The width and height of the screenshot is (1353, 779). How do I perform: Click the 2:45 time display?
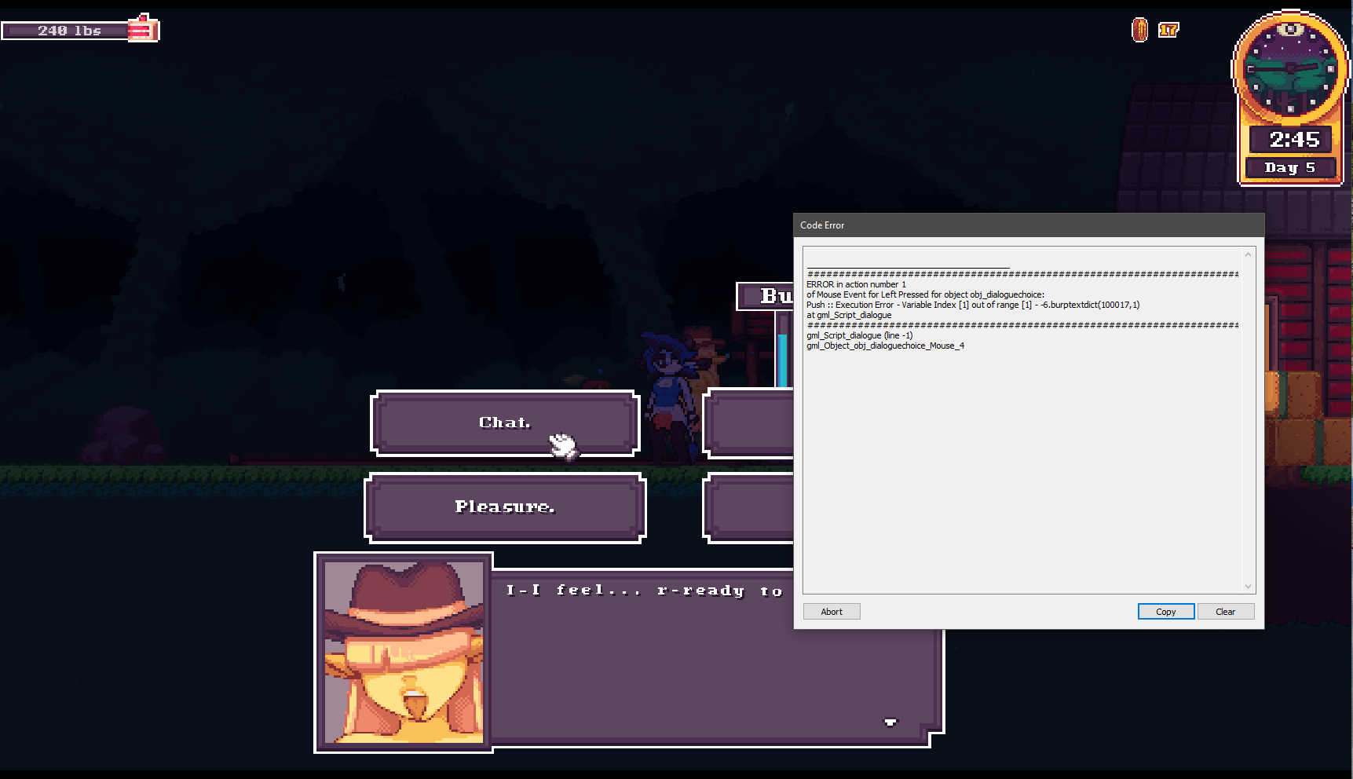[x=1293, y=140]
